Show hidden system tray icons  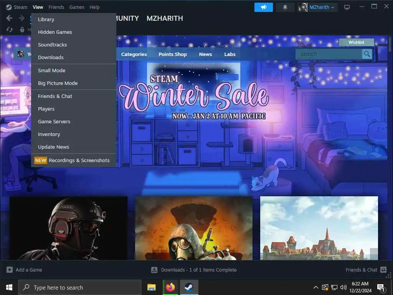coord(316,287)
